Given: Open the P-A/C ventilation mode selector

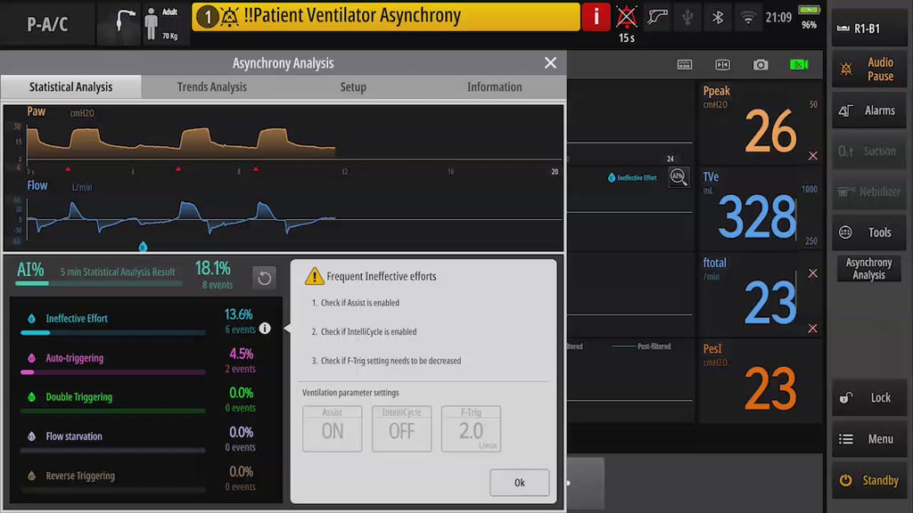Looking at the screenshot, I should click(x=47, y=24).
